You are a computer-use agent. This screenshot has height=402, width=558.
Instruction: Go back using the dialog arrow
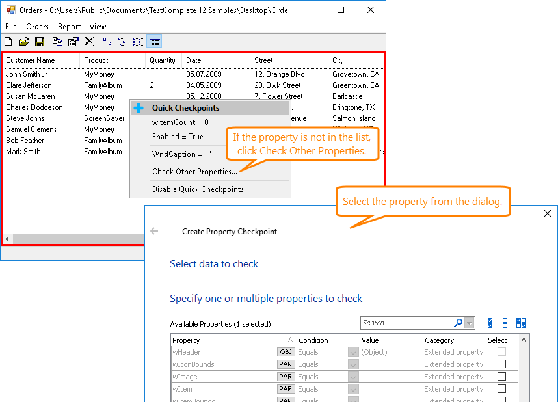153,230
